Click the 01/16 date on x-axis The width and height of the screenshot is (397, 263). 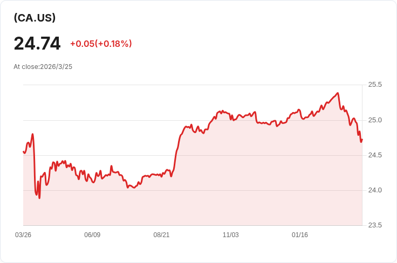(x=299, y=235)
